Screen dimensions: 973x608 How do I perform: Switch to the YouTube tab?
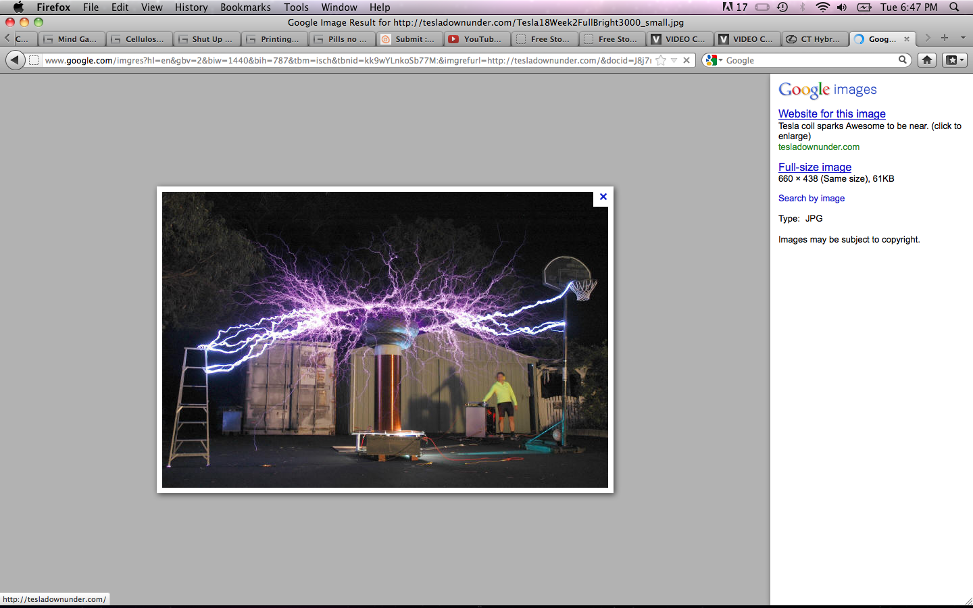tap(476, 39)
